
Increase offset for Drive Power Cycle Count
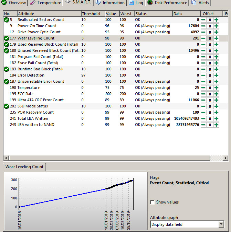click(x=217, y=32)
